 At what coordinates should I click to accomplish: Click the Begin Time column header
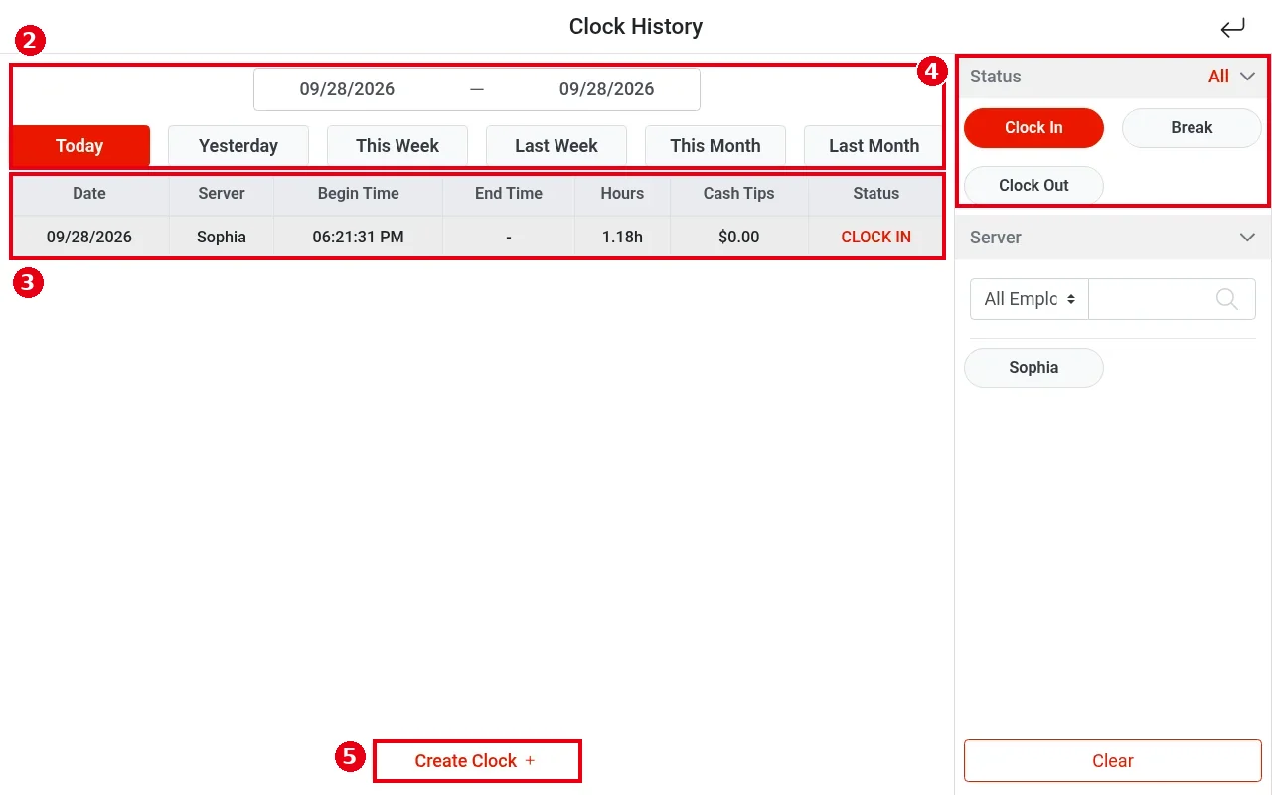[358, 194]
